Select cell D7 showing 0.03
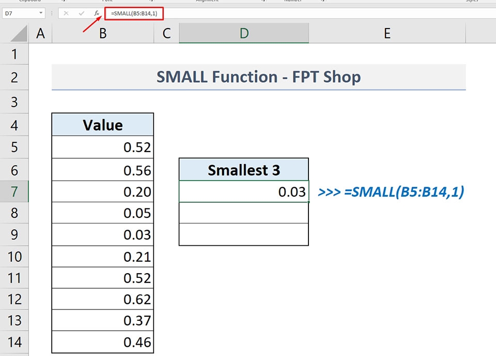 pyautogui.click(x=244, y=191)
